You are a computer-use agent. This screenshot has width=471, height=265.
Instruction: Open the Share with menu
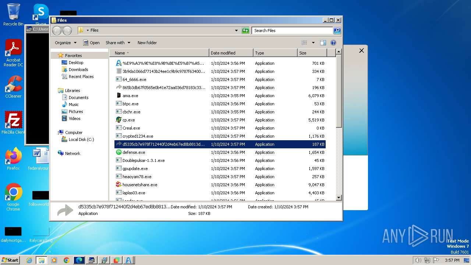117,43
